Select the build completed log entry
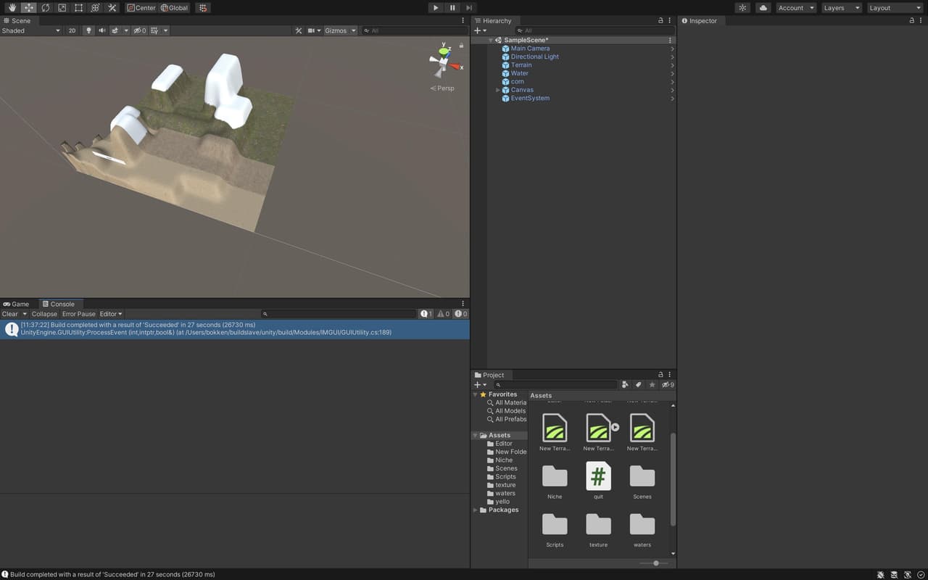 (235, 329)
